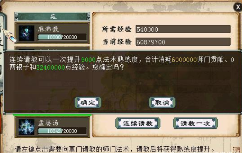The height and width of the screenshot is (153, 242).
Task: Click the yellow 6000000 contribution number
Action: click(184, 60)
